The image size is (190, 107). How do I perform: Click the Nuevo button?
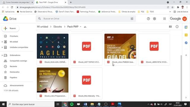pos(10,29)
